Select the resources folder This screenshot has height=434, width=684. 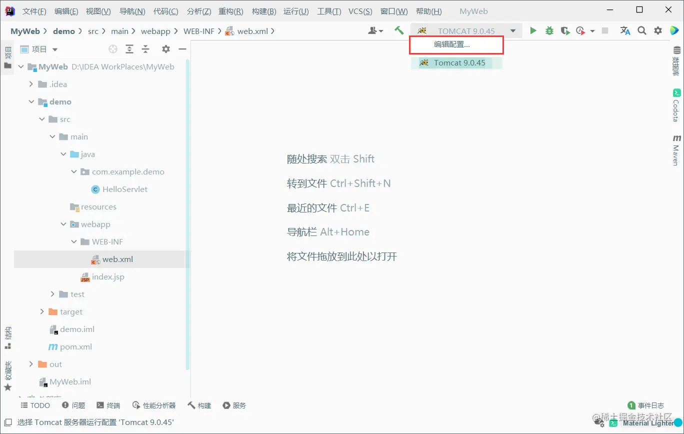pos(93,206)
